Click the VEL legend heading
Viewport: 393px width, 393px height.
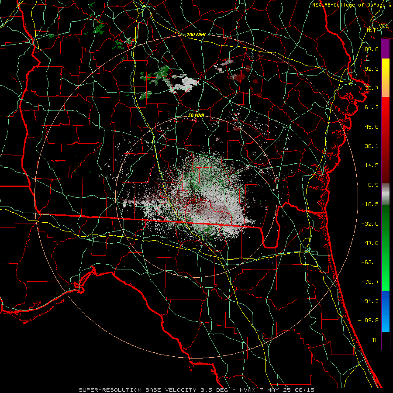(383, 26)
